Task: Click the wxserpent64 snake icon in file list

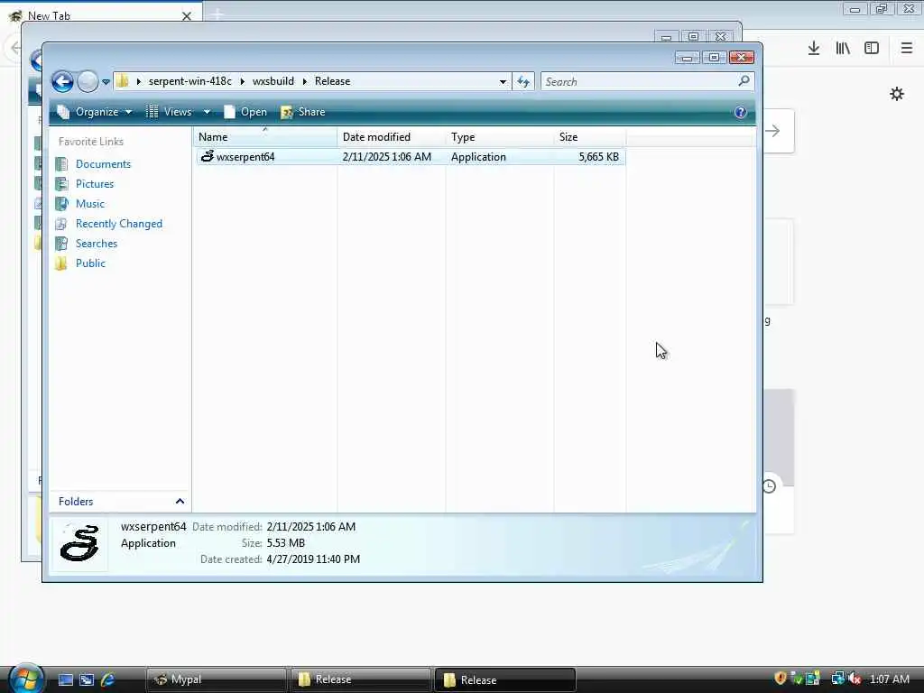Action: [207, 156]
